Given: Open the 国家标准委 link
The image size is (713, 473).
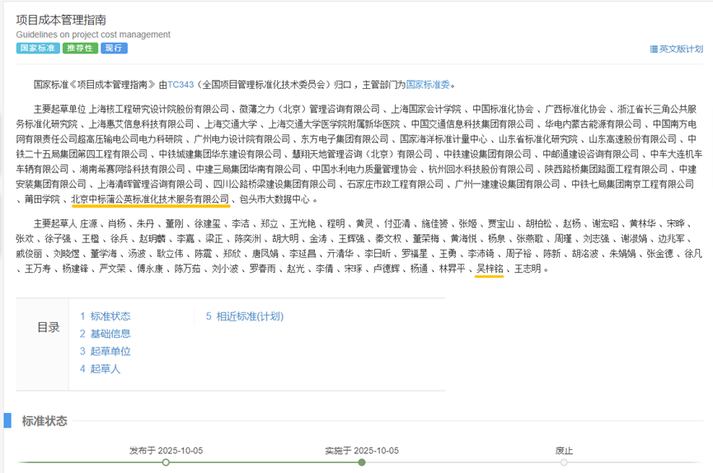Looking at the screenshot, I should [x=429, y=84].
